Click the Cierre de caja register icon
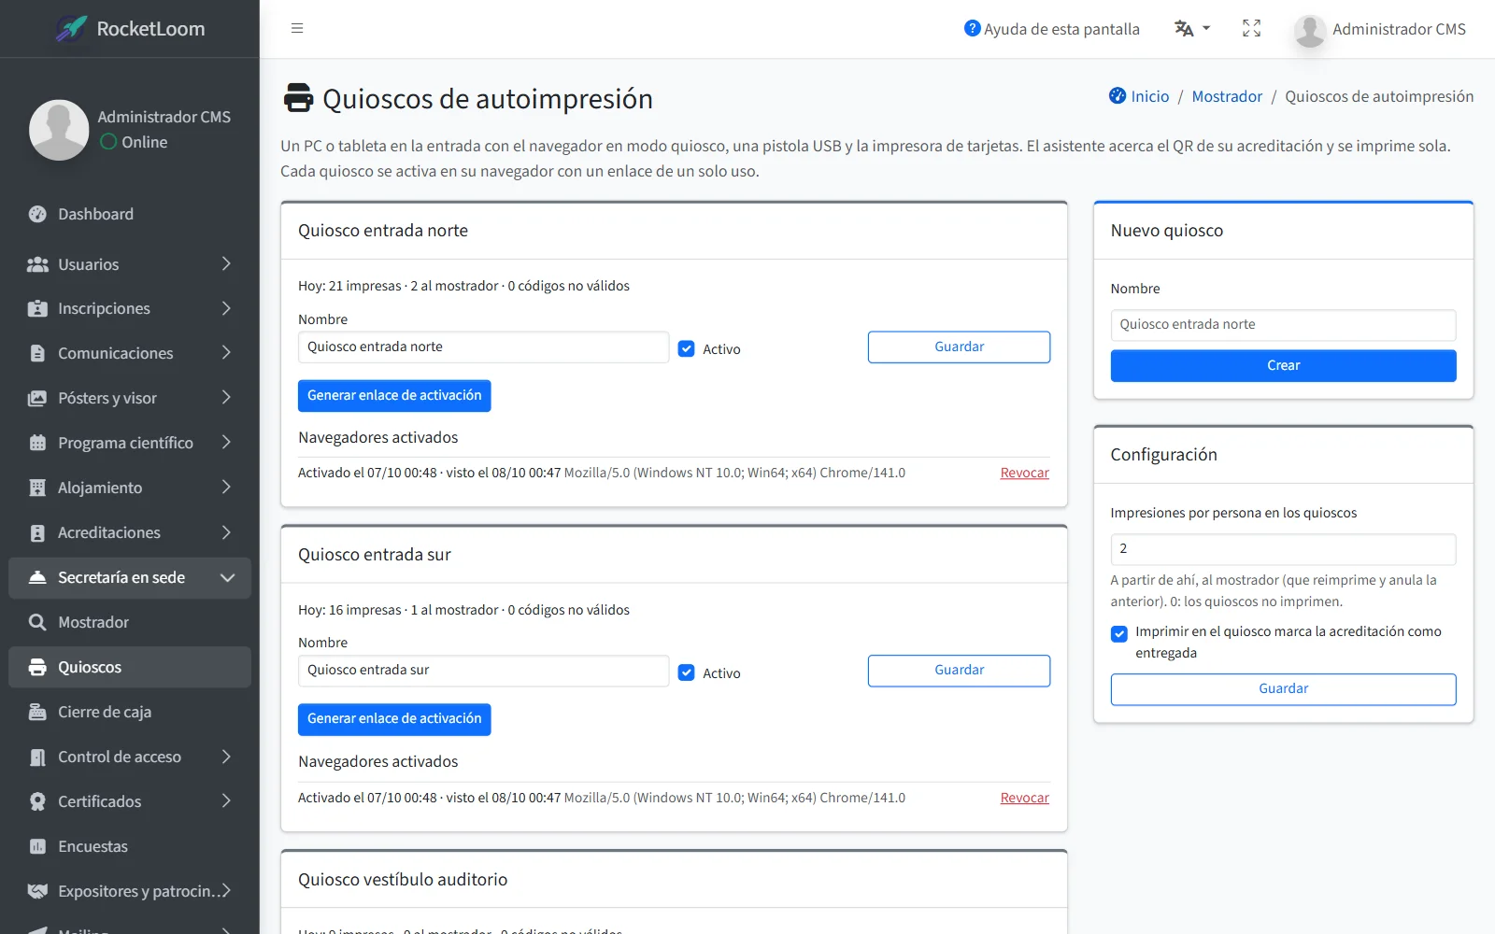Screen dimensions: 1495x934 [x=37, y=712]
